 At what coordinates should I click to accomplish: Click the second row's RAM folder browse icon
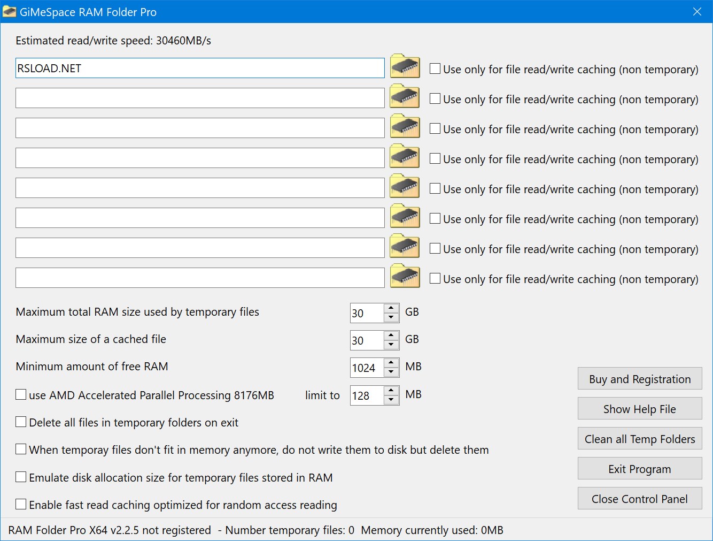405,96
